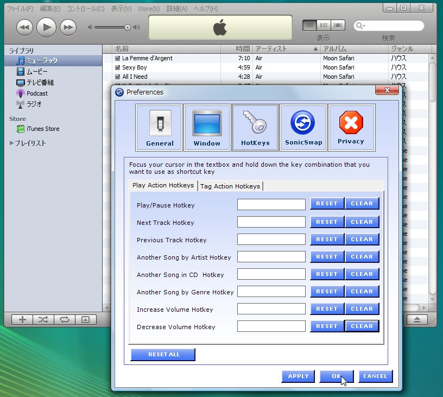
Task: Click the iTunes volume slider knob
Action: [x=128, y=27]
